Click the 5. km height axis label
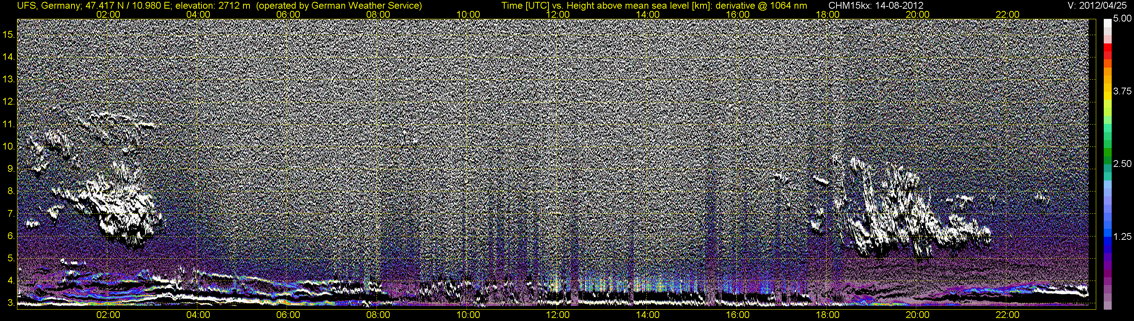 point(11,259)
